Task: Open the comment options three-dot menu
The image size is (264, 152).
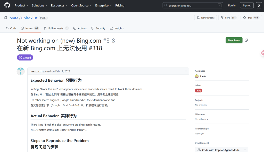Action: (x=185, y=71)
